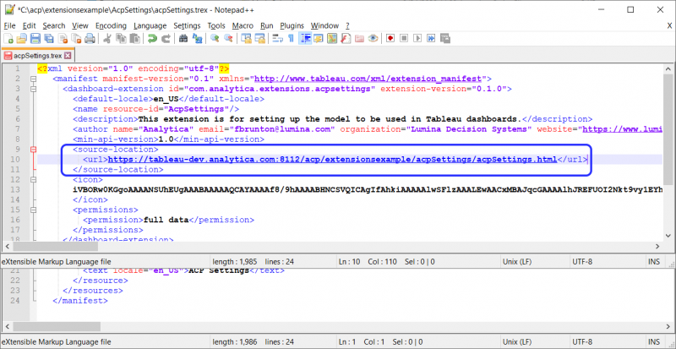Toggle word wrap toolbar icon
676x349 pixels.
(278, 39)
